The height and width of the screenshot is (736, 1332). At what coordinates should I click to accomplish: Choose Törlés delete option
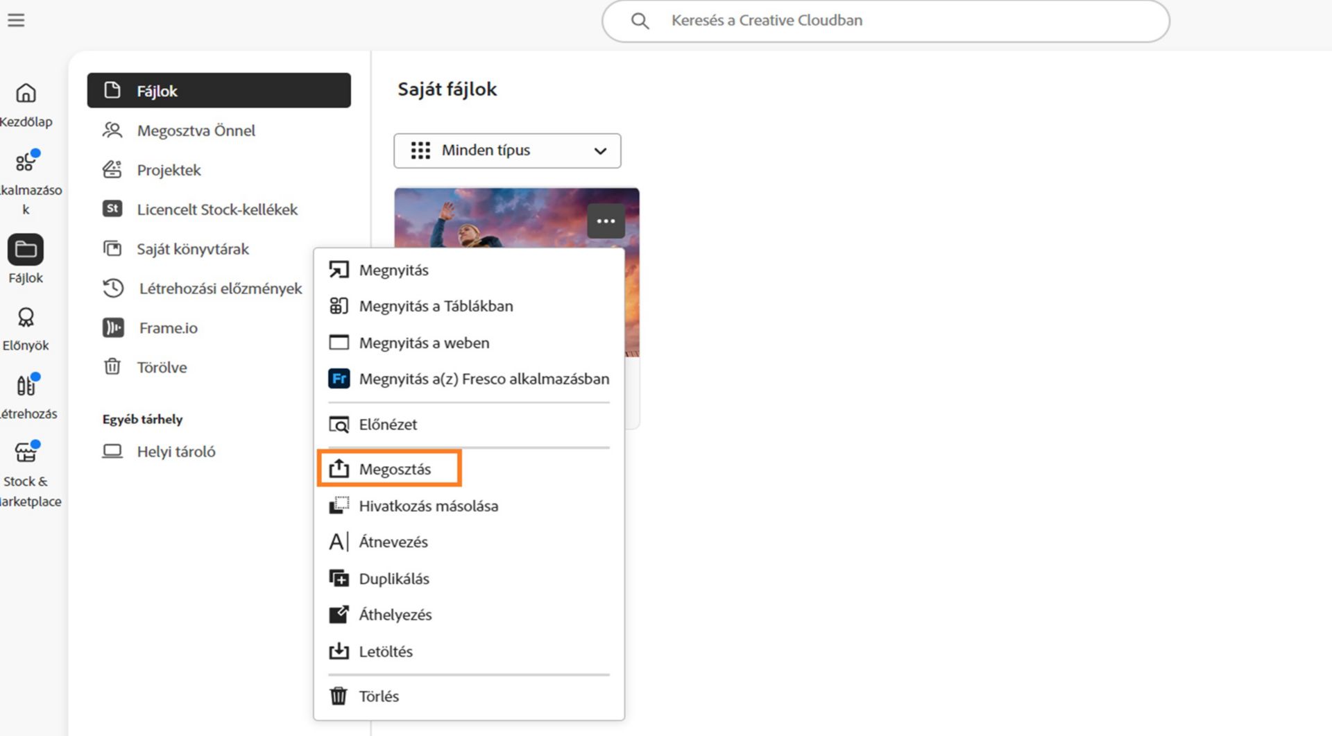pyautogui.click(x=469, y=696)
